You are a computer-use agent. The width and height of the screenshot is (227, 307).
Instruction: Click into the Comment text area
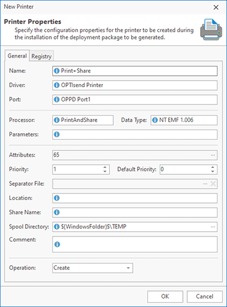pos(135,244)
